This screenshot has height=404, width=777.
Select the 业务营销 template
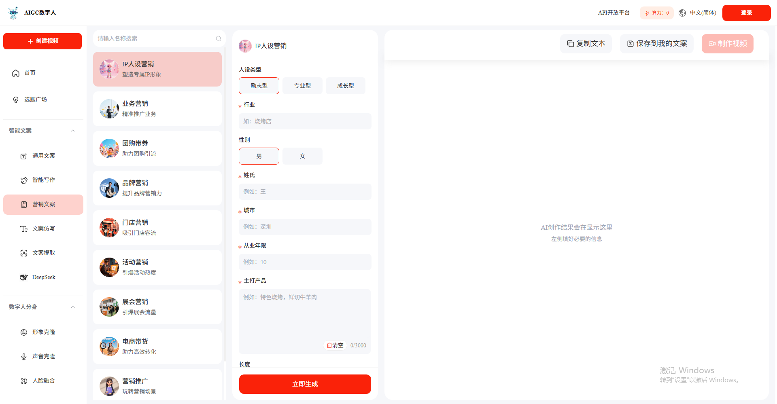pos(157,109)
